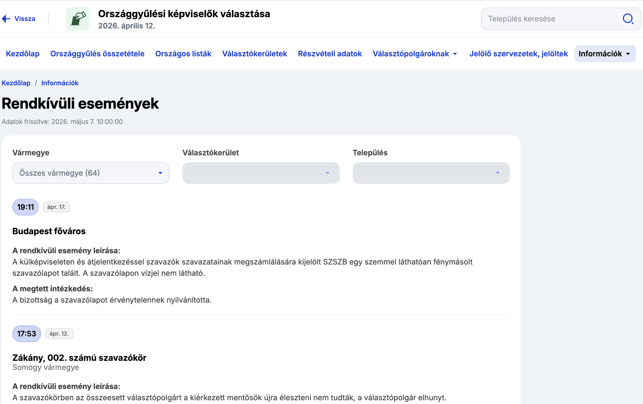This screenshot has height=404, width=643.
Task: Click the ápr. 17. date badge
Action: [56, 207]
